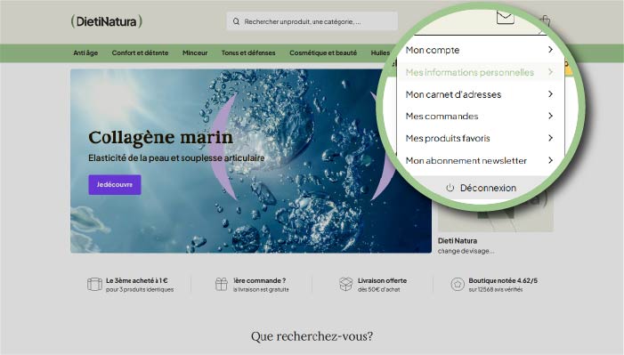Click Livraison offerte text
The image size is (624, 355).
(x=382, y=280)
